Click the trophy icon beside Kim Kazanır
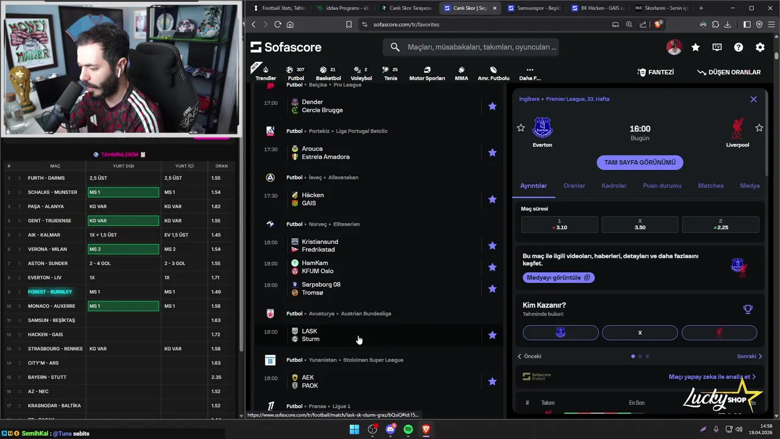The height and width of the screenshot is (439, 780). coord(748,309)
